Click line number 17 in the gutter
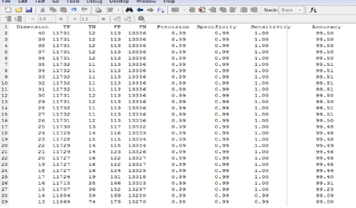The width and height of the screenshot is (356, 208). pyautogui.click(x=5, y=127)
